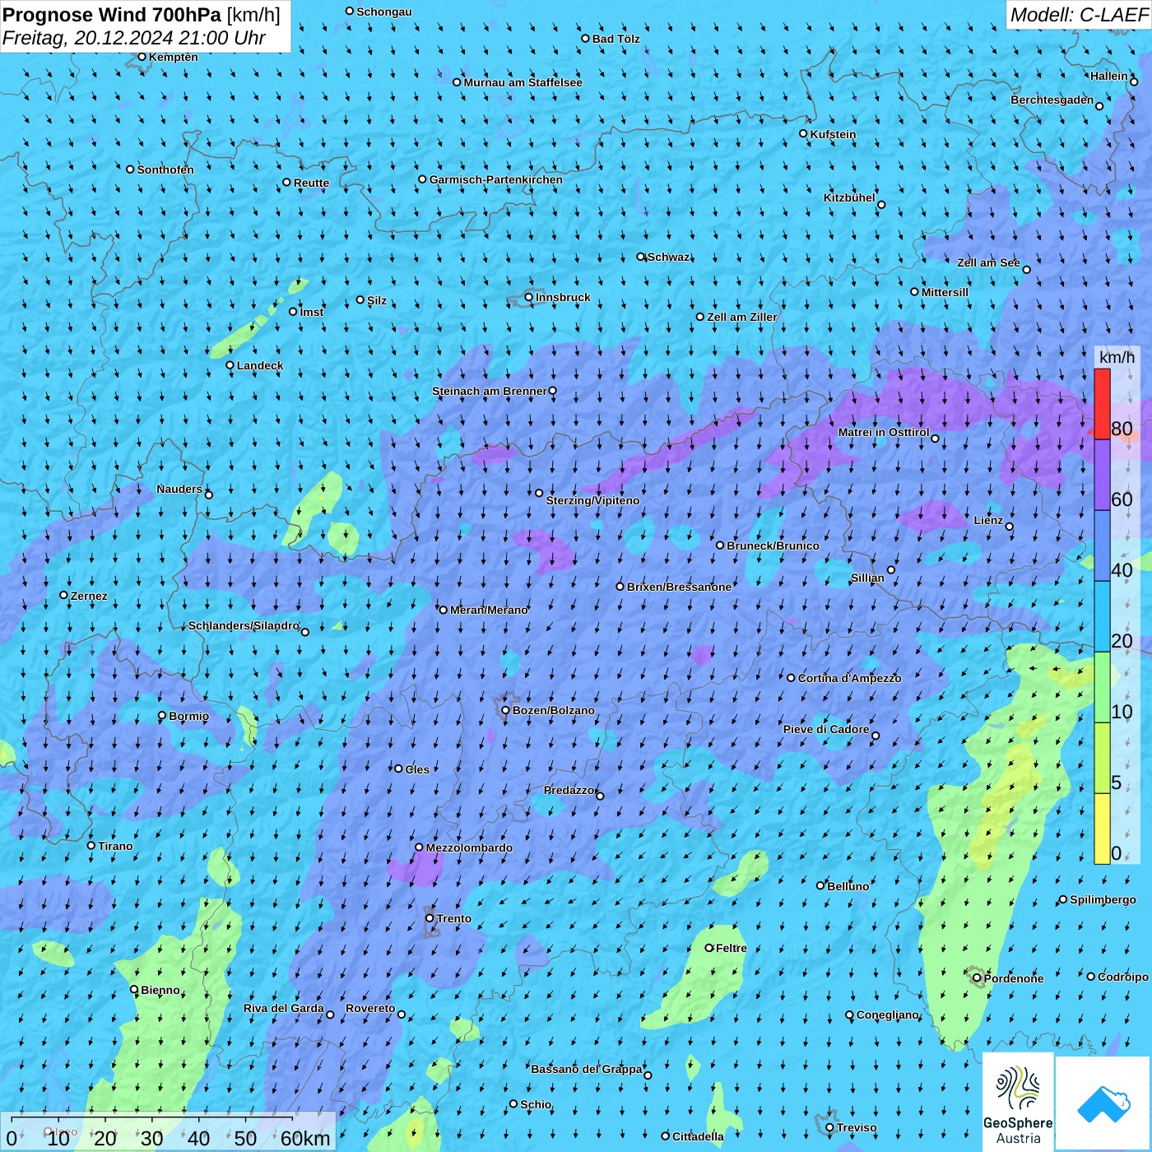The height and width of the screenshot is (1152, 1152).
Task: Click the 'Conegliano' label
Action: pyautogui.click(x=887, y=1015)
